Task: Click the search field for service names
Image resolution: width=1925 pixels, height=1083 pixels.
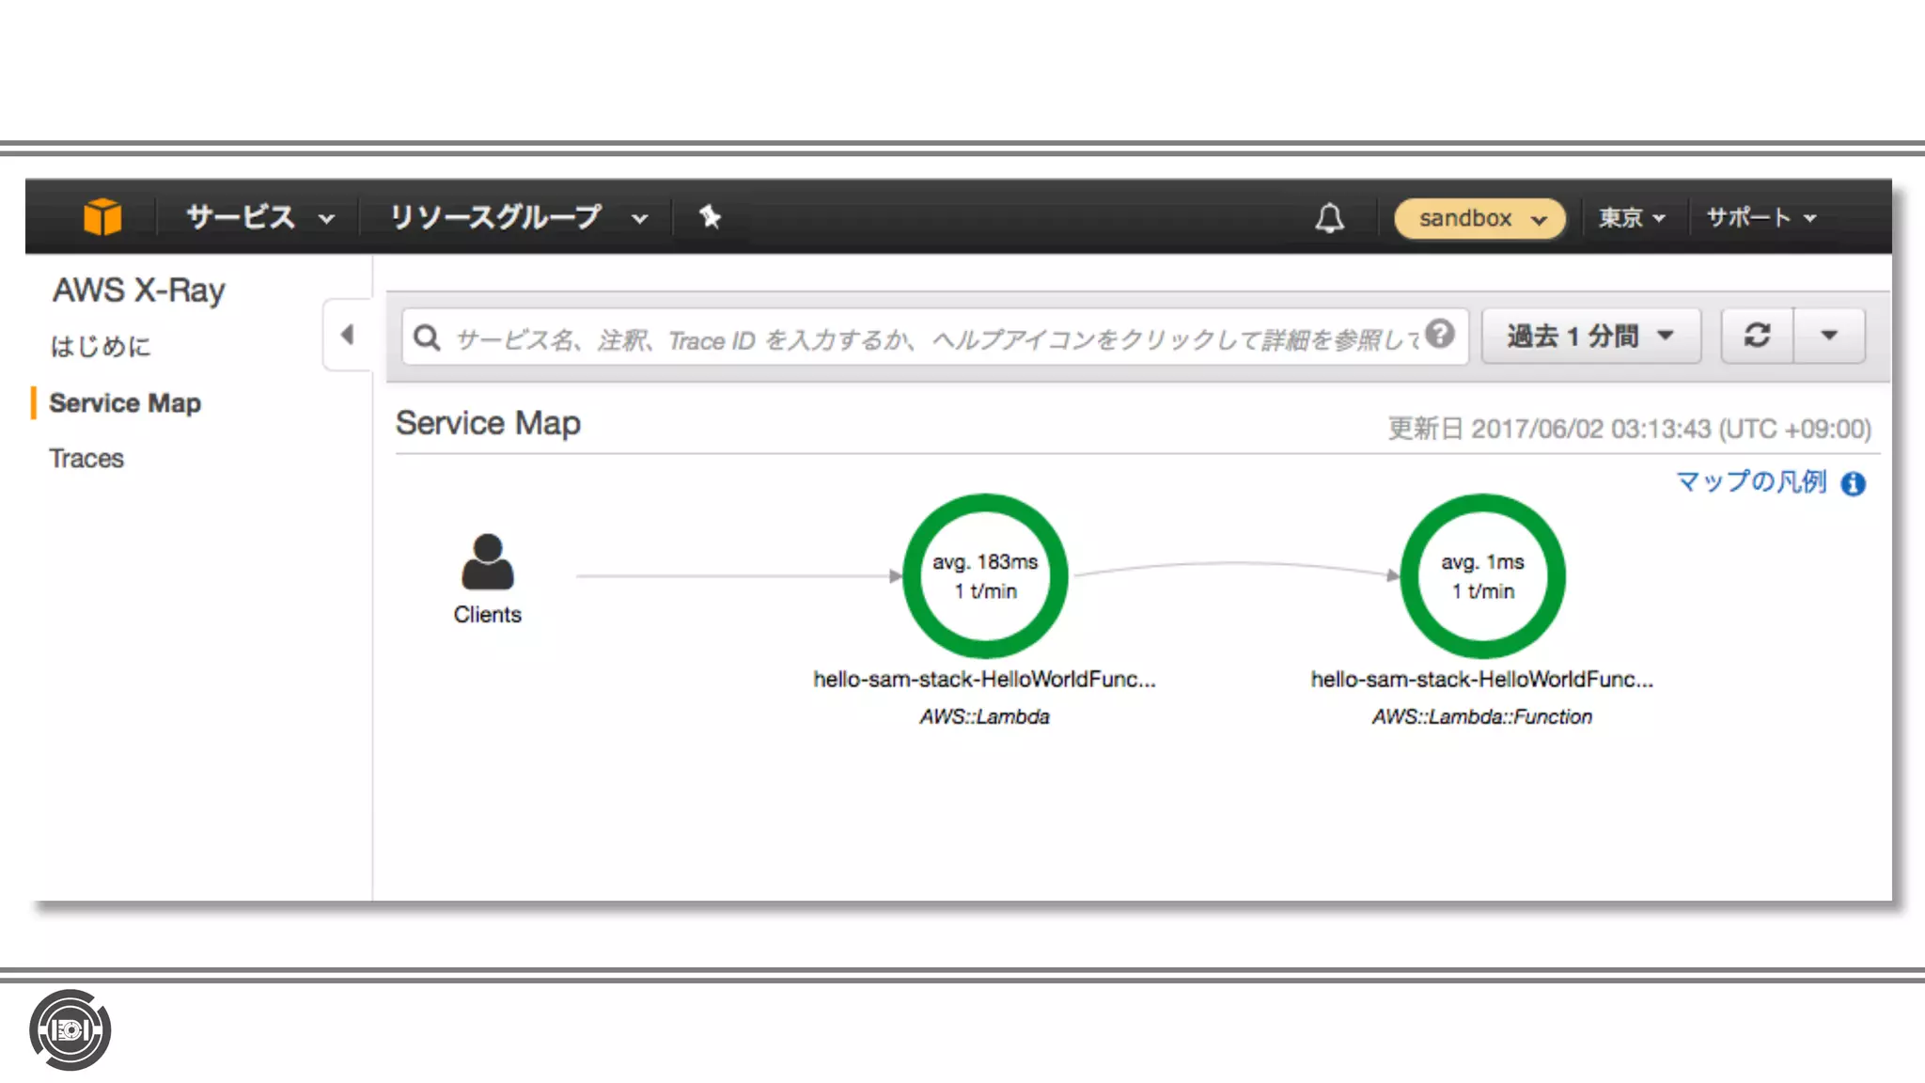Action: [931, 338]
